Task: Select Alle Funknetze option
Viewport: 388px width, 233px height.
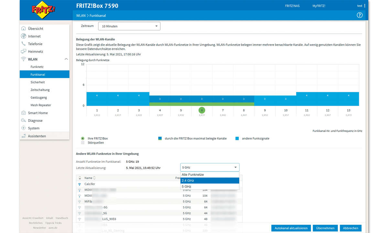Action: point(210,175)
